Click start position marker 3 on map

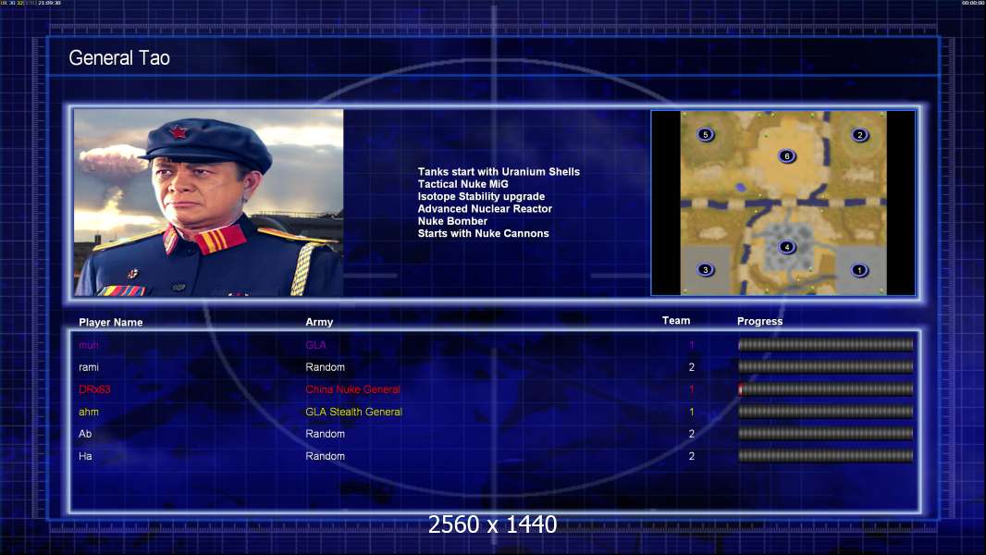[x=706, y=270]
